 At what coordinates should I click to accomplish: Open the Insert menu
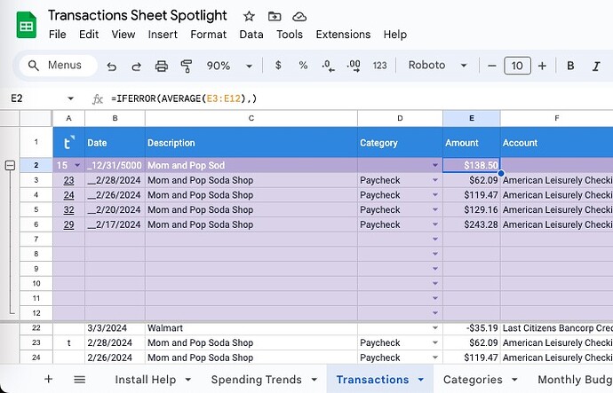pos(163,35)
